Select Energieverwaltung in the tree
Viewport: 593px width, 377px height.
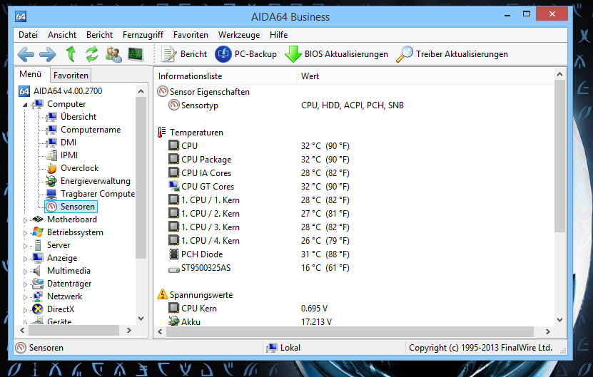click(x=96, y=181)
